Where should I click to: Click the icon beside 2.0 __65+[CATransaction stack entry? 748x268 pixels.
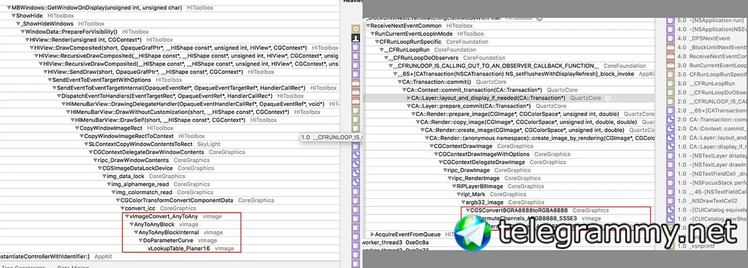(671, 111)
